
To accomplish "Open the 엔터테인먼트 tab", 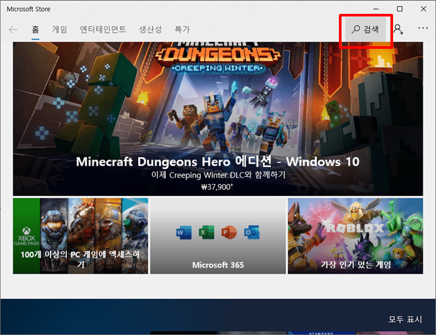I will pyautogui.click(x=103, y=30).
